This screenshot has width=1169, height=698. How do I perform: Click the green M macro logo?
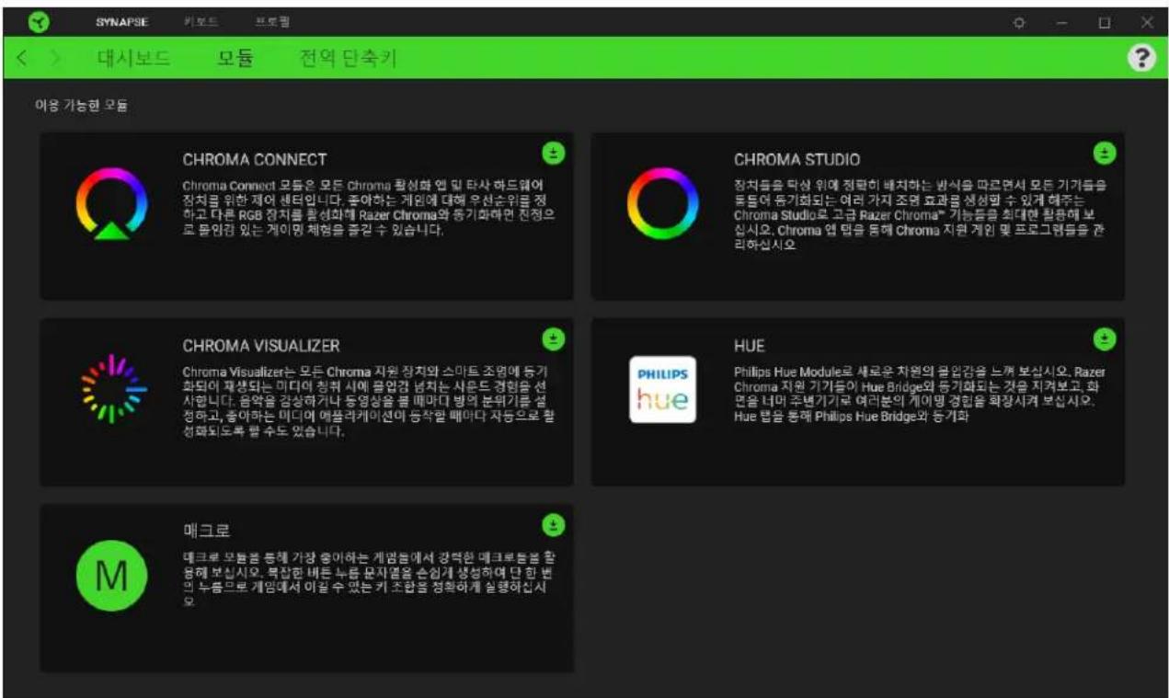111,576
